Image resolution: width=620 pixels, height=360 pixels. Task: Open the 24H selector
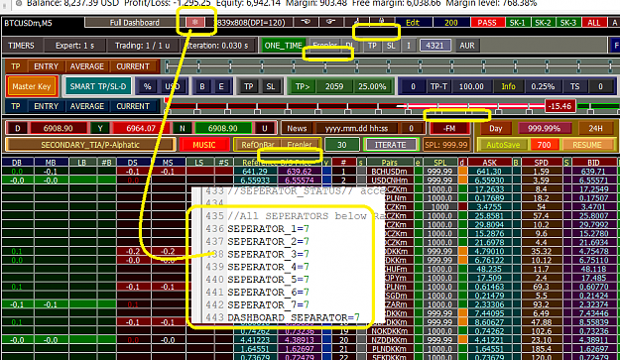595,129
